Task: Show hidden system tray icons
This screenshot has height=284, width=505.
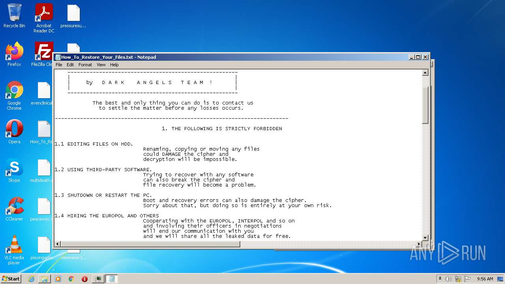Action: tap(440, 279)
